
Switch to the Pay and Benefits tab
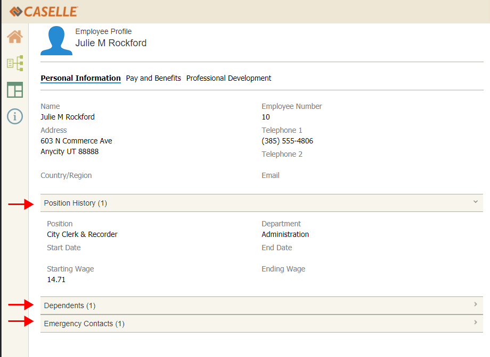click(x=153, y=78)
